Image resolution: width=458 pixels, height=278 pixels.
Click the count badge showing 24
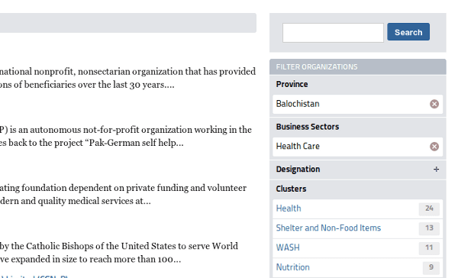pyautogui.click(x=429, y=208)
